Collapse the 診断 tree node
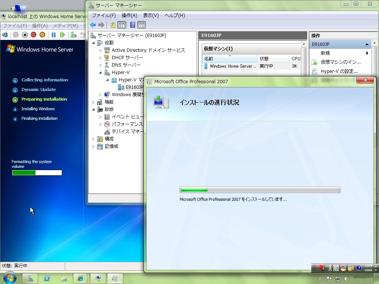This screenshot has width=379, height=284. pyautogui.click(x=94, y=109)
